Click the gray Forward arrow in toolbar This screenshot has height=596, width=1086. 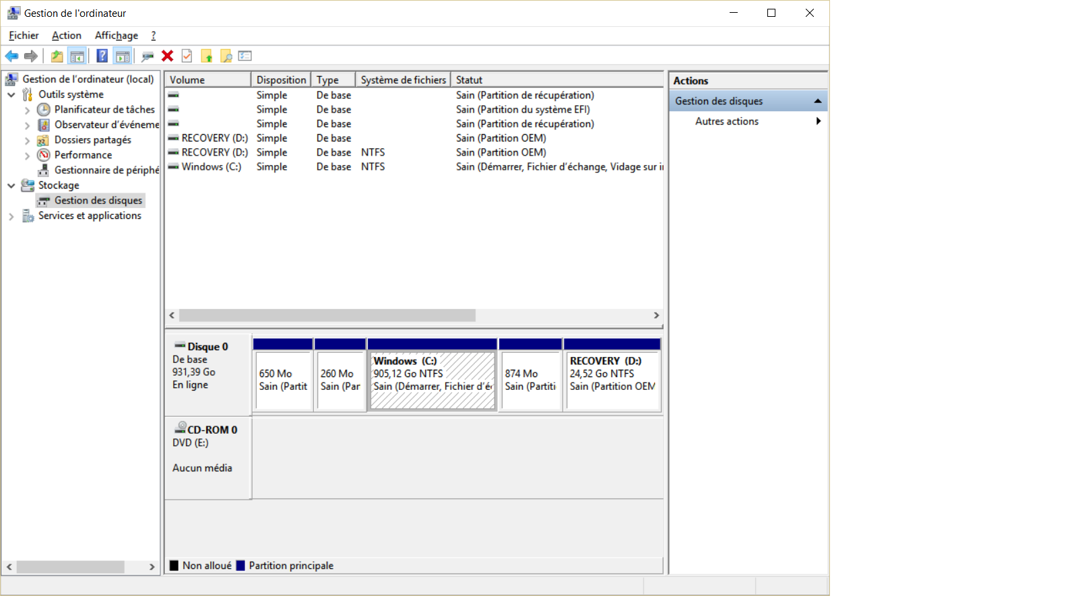31,56
